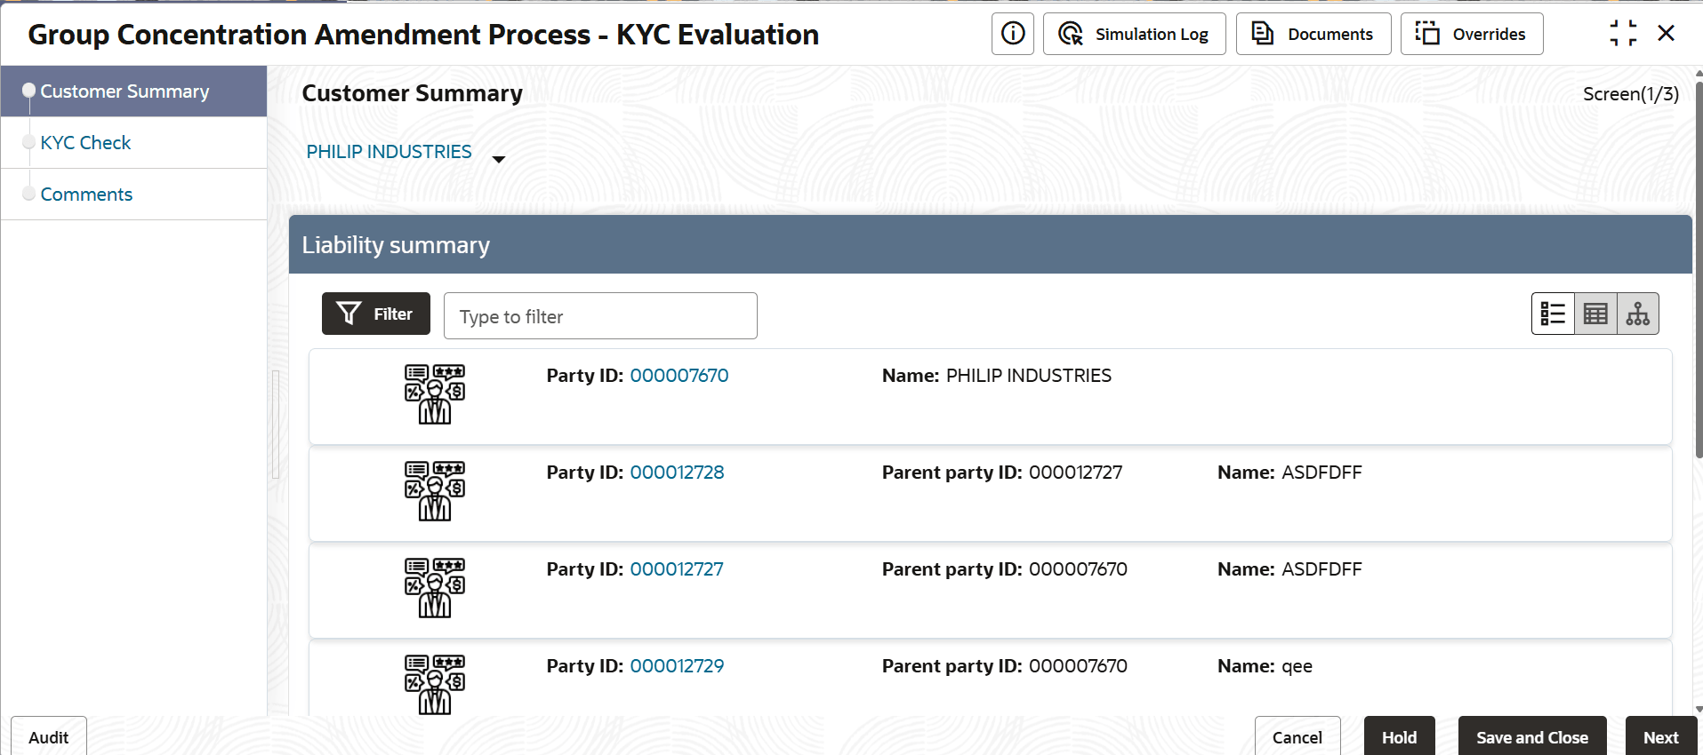Open the Audit panel
This screenshot has height=755, width=1703.
click(x=49, y=737)
